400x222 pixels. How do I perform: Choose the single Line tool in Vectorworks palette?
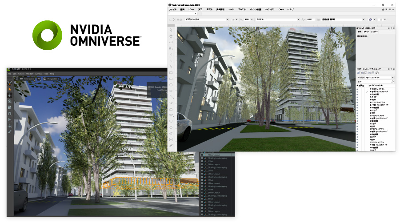[x=171, y=60]
